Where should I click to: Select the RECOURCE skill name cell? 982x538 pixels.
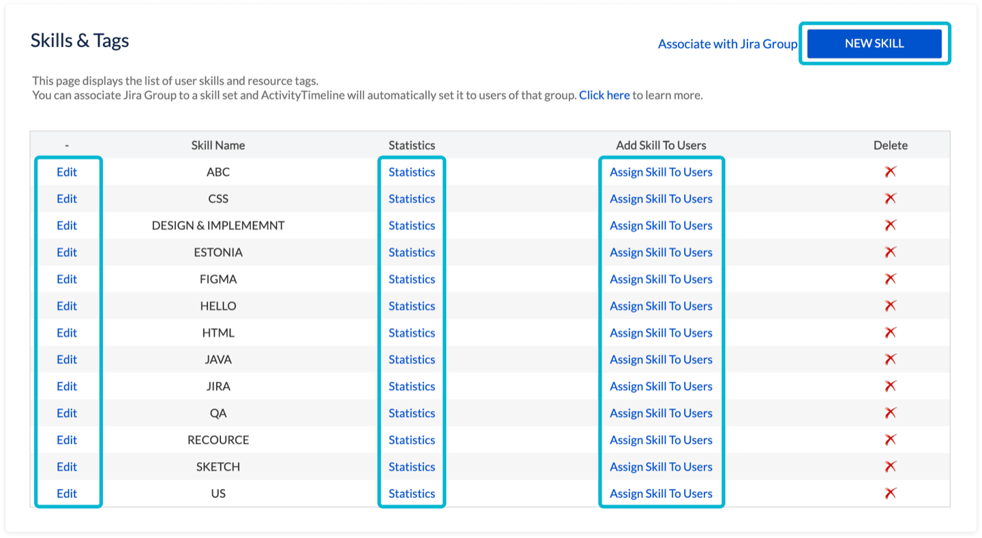(218, 440)
